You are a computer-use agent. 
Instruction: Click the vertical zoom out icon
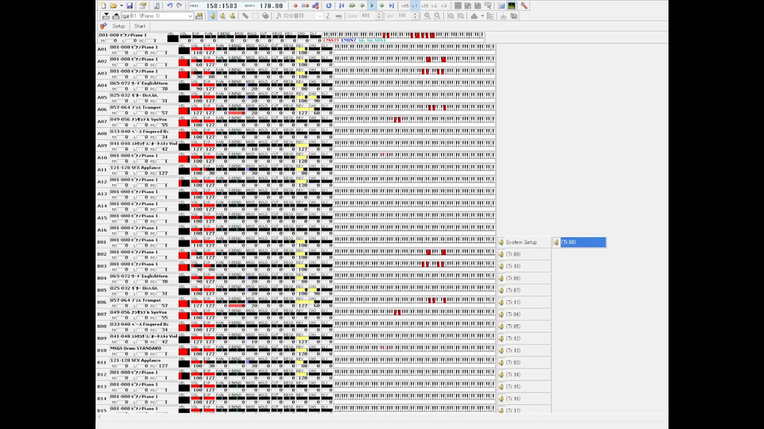[461, 16]
